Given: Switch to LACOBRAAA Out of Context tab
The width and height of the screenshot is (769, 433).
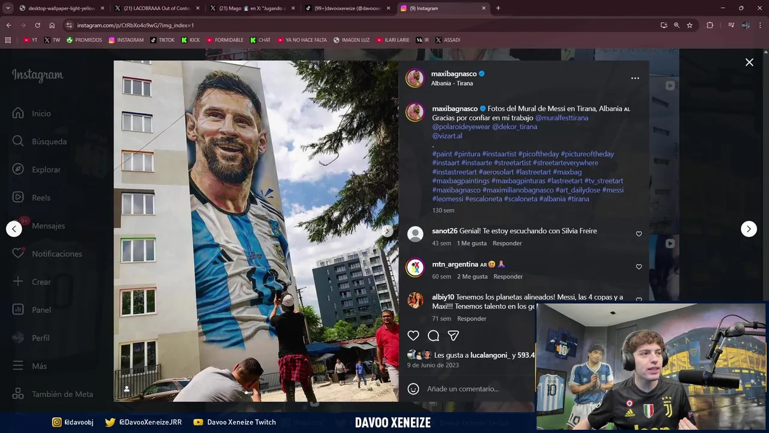Looking at the screenshot, I should click(x=156, y=8).
